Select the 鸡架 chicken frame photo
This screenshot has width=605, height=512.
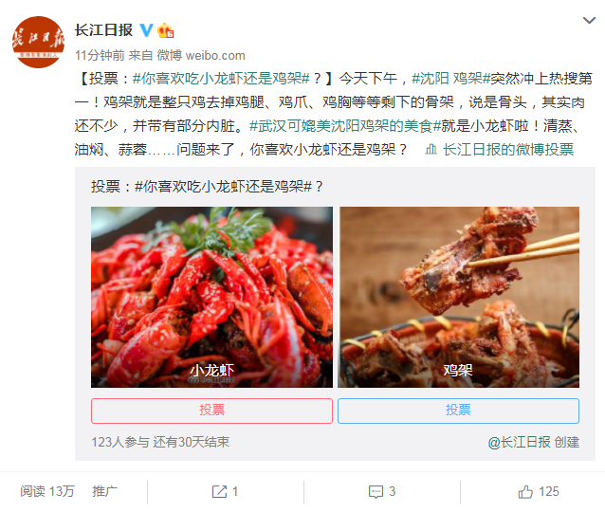pyautogui.click(x=458, y=297)
